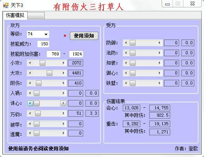This screenshot has height=157, width=204.
Task: Click the 透魔 slider thumb
Action: (37, 133)
